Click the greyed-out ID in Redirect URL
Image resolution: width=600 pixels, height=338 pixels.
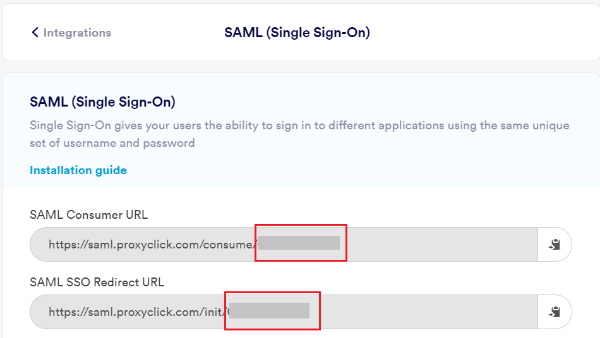pyautogui.click(x=269, y=311)
